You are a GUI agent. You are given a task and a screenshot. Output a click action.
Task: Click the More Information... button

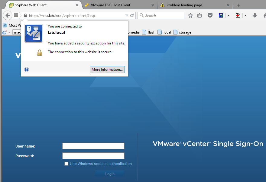pyautogui.click(x=107, y=70)
